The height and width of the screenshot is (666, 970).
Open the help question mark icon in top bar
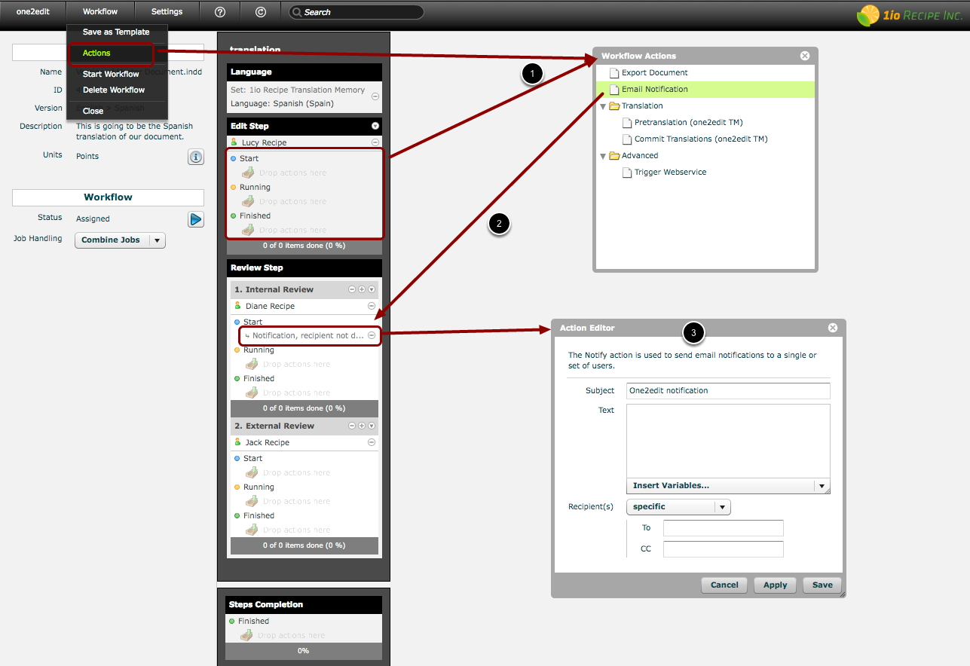click(x=220, y=12)
